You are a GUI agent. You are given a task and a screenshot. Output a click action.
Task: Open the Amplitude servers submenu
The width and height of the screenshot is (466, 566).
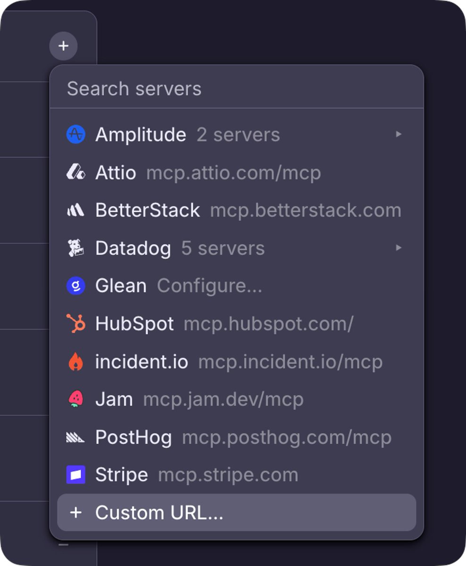[236, 135]
